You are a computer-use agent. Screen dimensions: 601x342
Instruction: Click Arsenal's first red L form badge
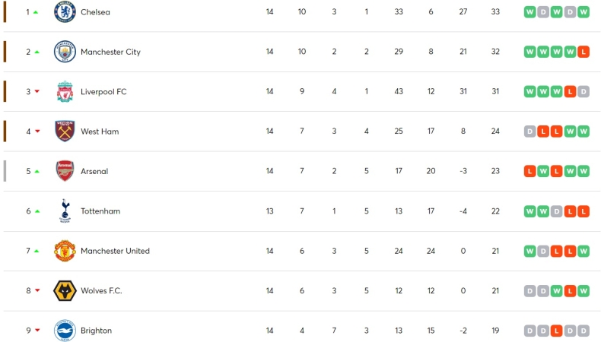coord(529,171)
